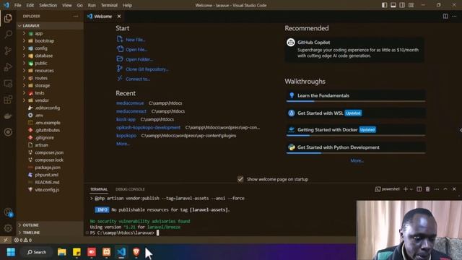
Task: Open the Extensions view
Action: [x=8, y=100]
